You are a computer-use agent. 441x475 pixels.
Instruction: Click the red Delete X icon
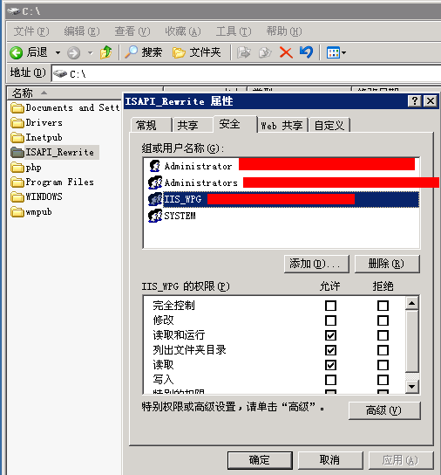point(286,52)
